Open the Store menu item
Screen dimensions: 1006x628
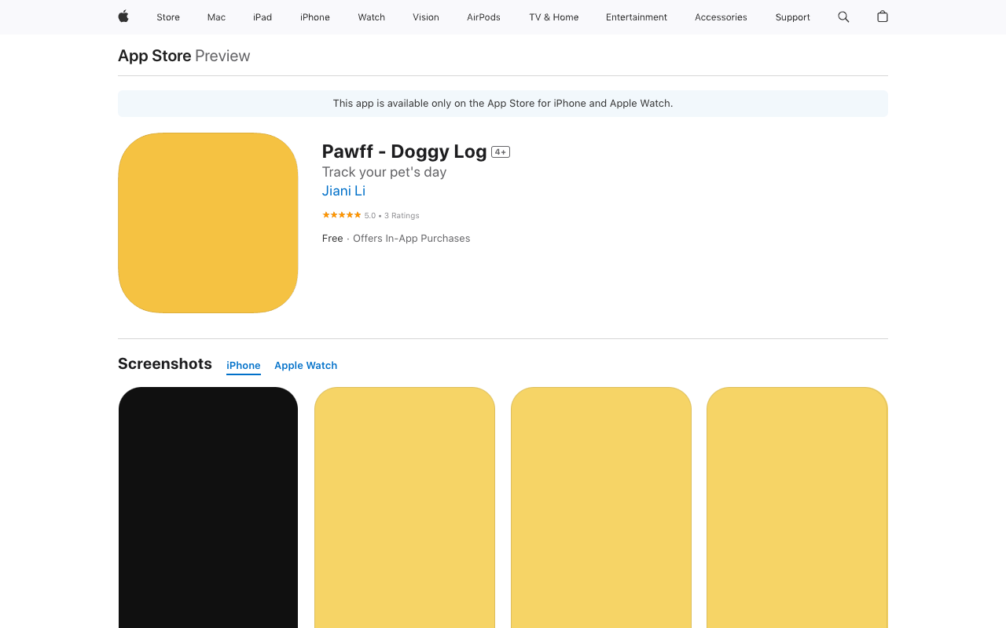[x=168, y=17]
